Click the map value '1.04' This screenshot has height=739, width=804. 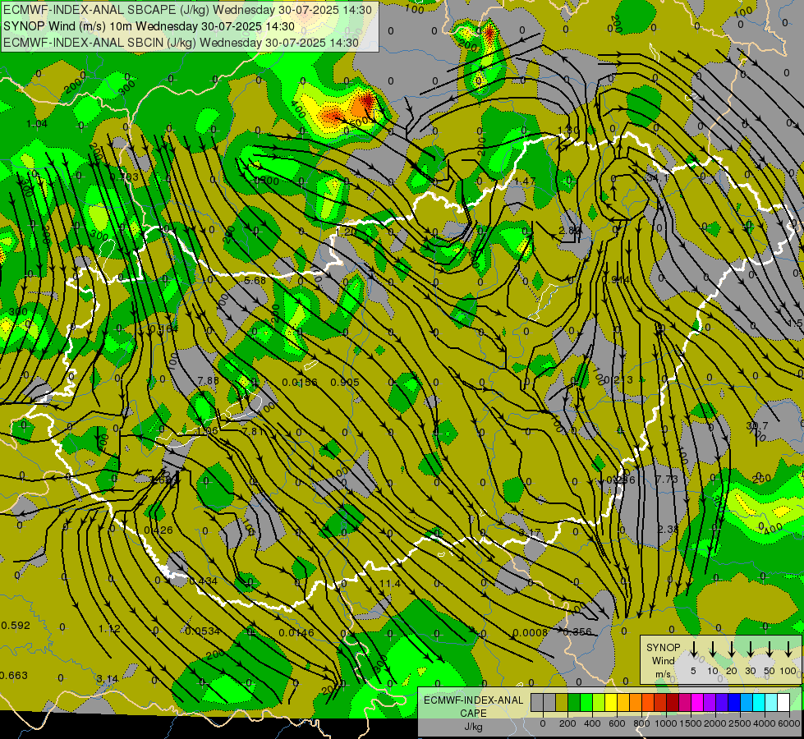[x=36, y=124]
